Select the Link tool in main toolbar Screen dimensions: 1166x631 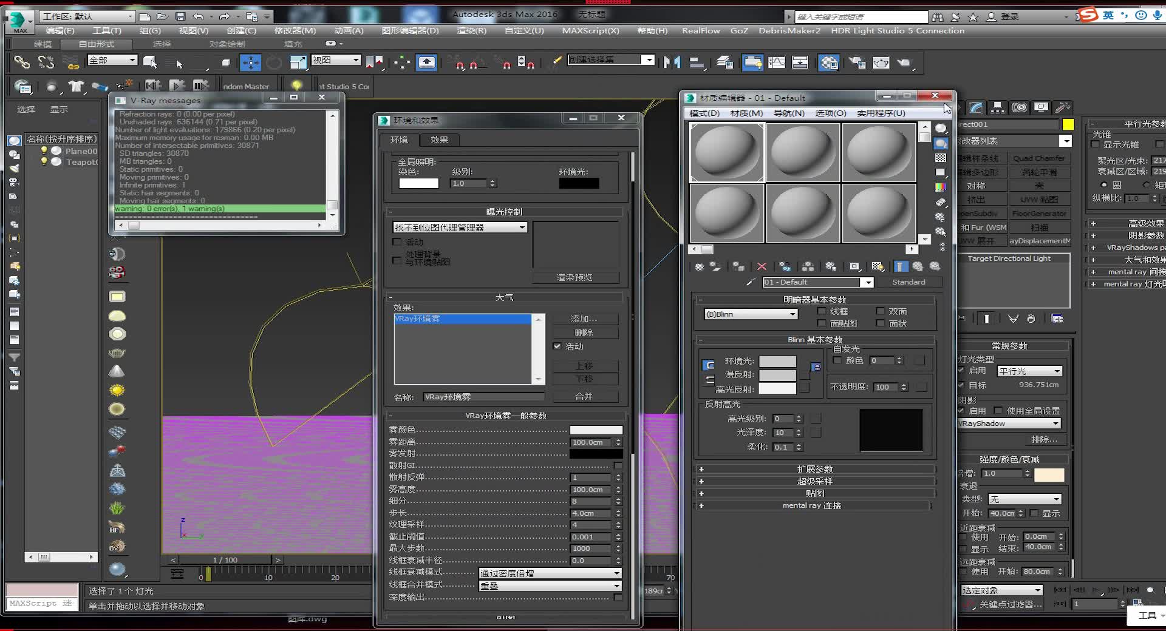[x=22, y=62]
